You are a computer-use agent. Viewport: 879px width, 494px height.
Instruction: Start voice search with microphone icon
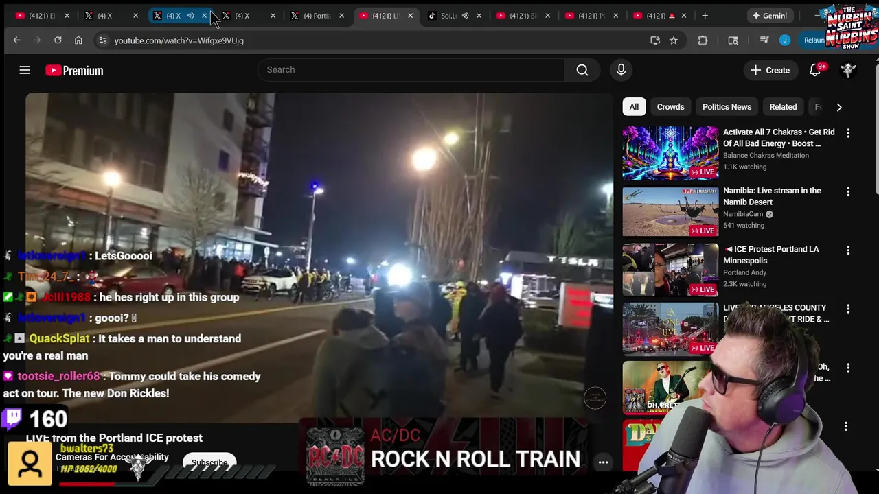[x=621, y=70]
